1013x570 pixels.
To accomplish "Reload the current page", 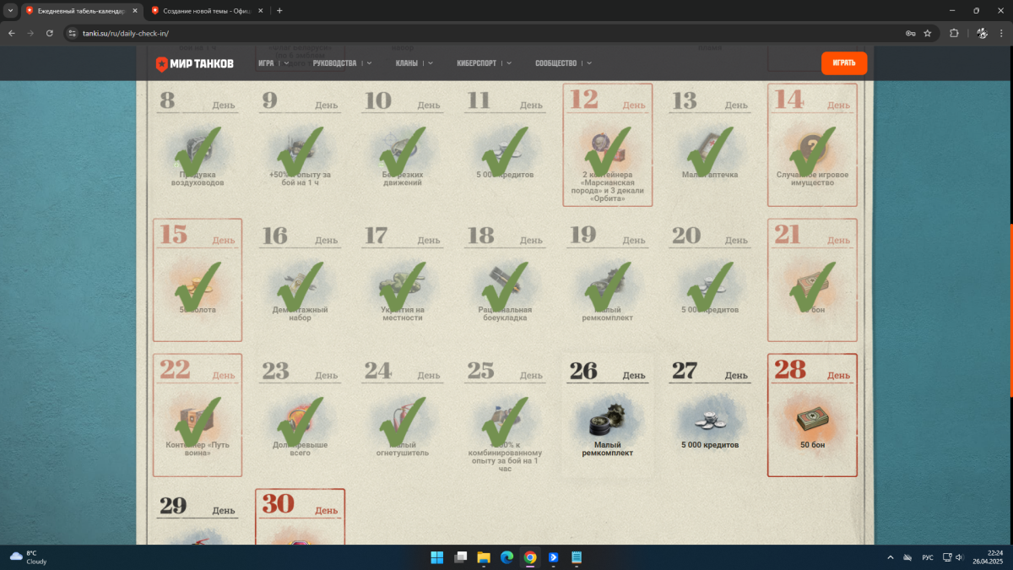I will pyautogui.click(x=49, y=33).
